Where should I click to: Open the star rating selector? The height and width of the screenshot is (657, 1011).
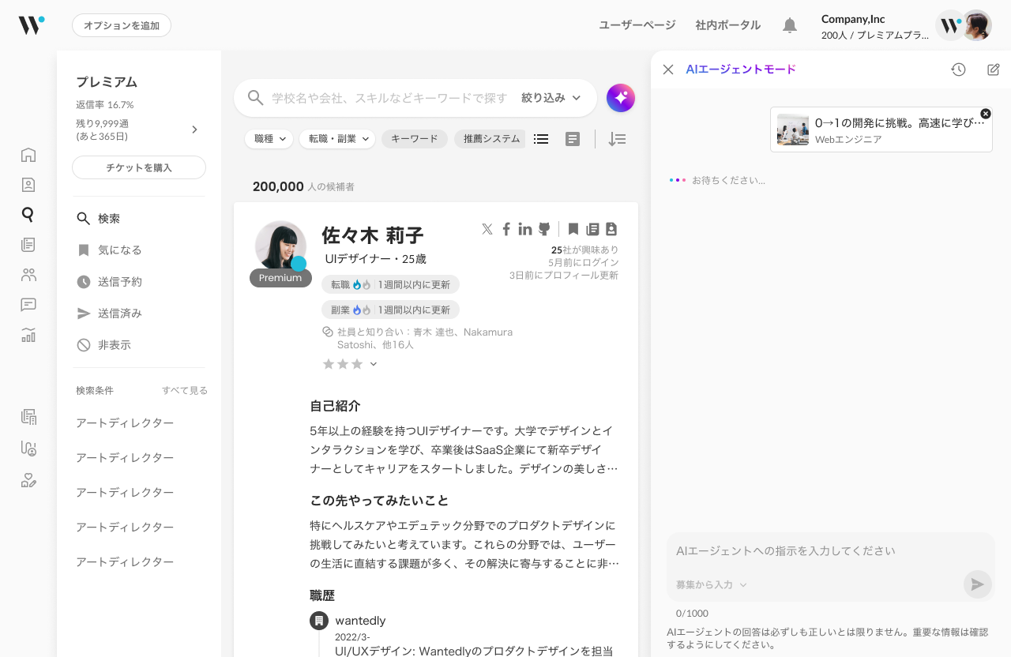click(350, 364)
